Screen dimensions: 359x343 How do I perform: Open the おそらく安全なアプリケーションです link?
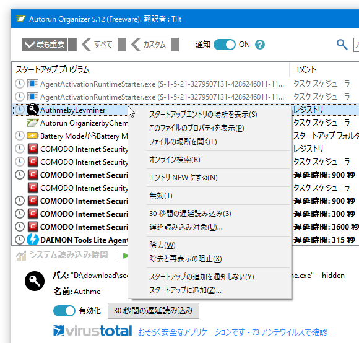click(233, 332)
